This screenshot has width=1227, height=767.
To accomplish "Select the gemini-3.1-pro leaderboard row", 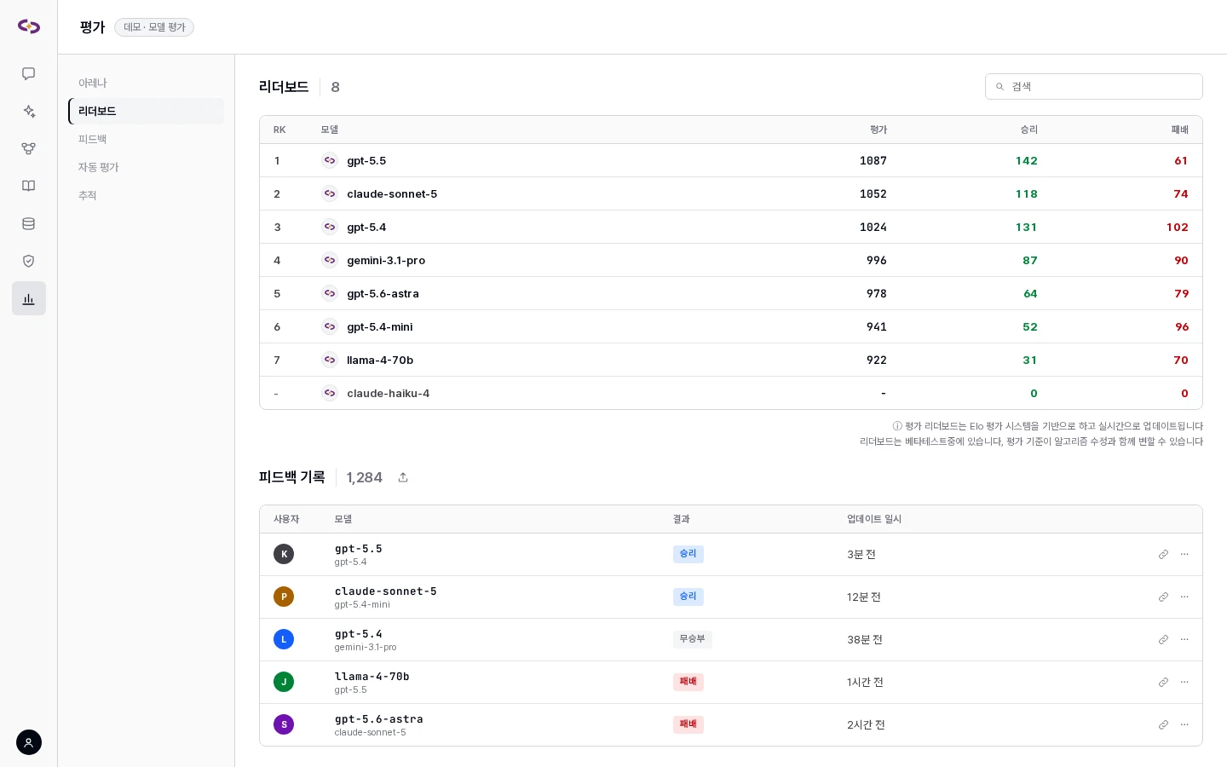I will tap(731, 260).
